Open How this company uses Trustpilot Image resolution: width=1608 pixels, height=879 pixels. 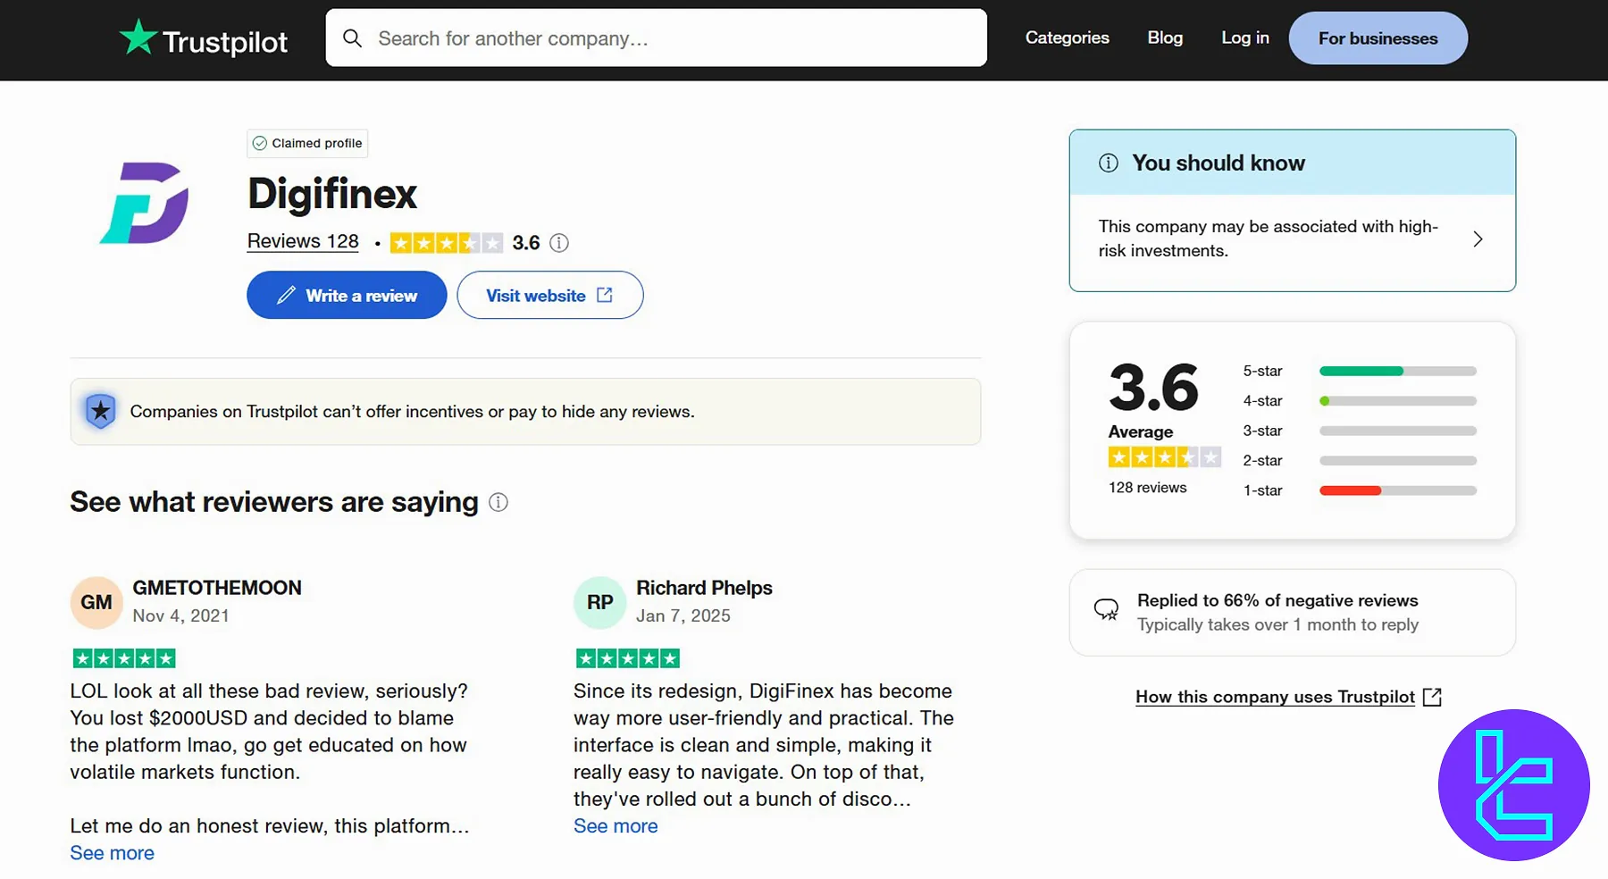click(1275, 697)
